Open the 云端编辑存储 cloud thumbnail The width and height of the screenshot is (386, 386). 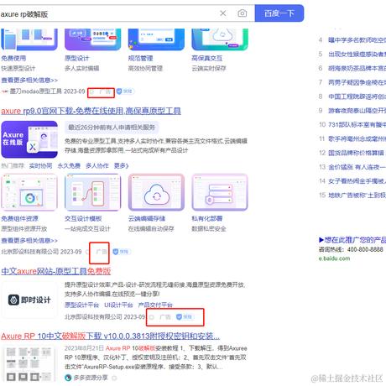[x=156, y=192]
